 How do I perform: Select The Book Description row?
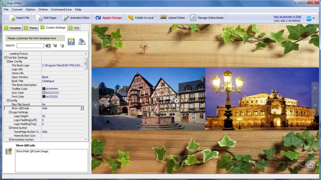point(44,85)
